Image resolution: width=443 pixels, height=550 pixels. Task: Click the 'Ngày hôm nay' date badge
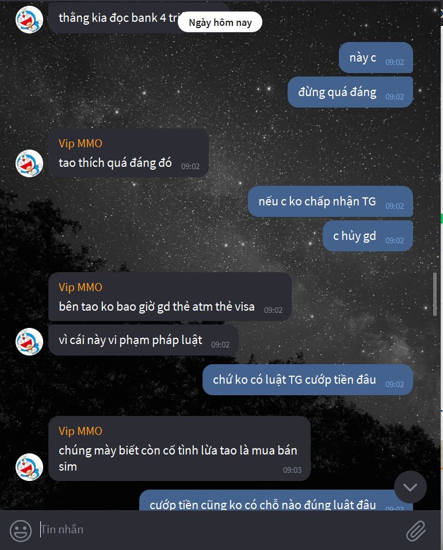coord(220,22)
